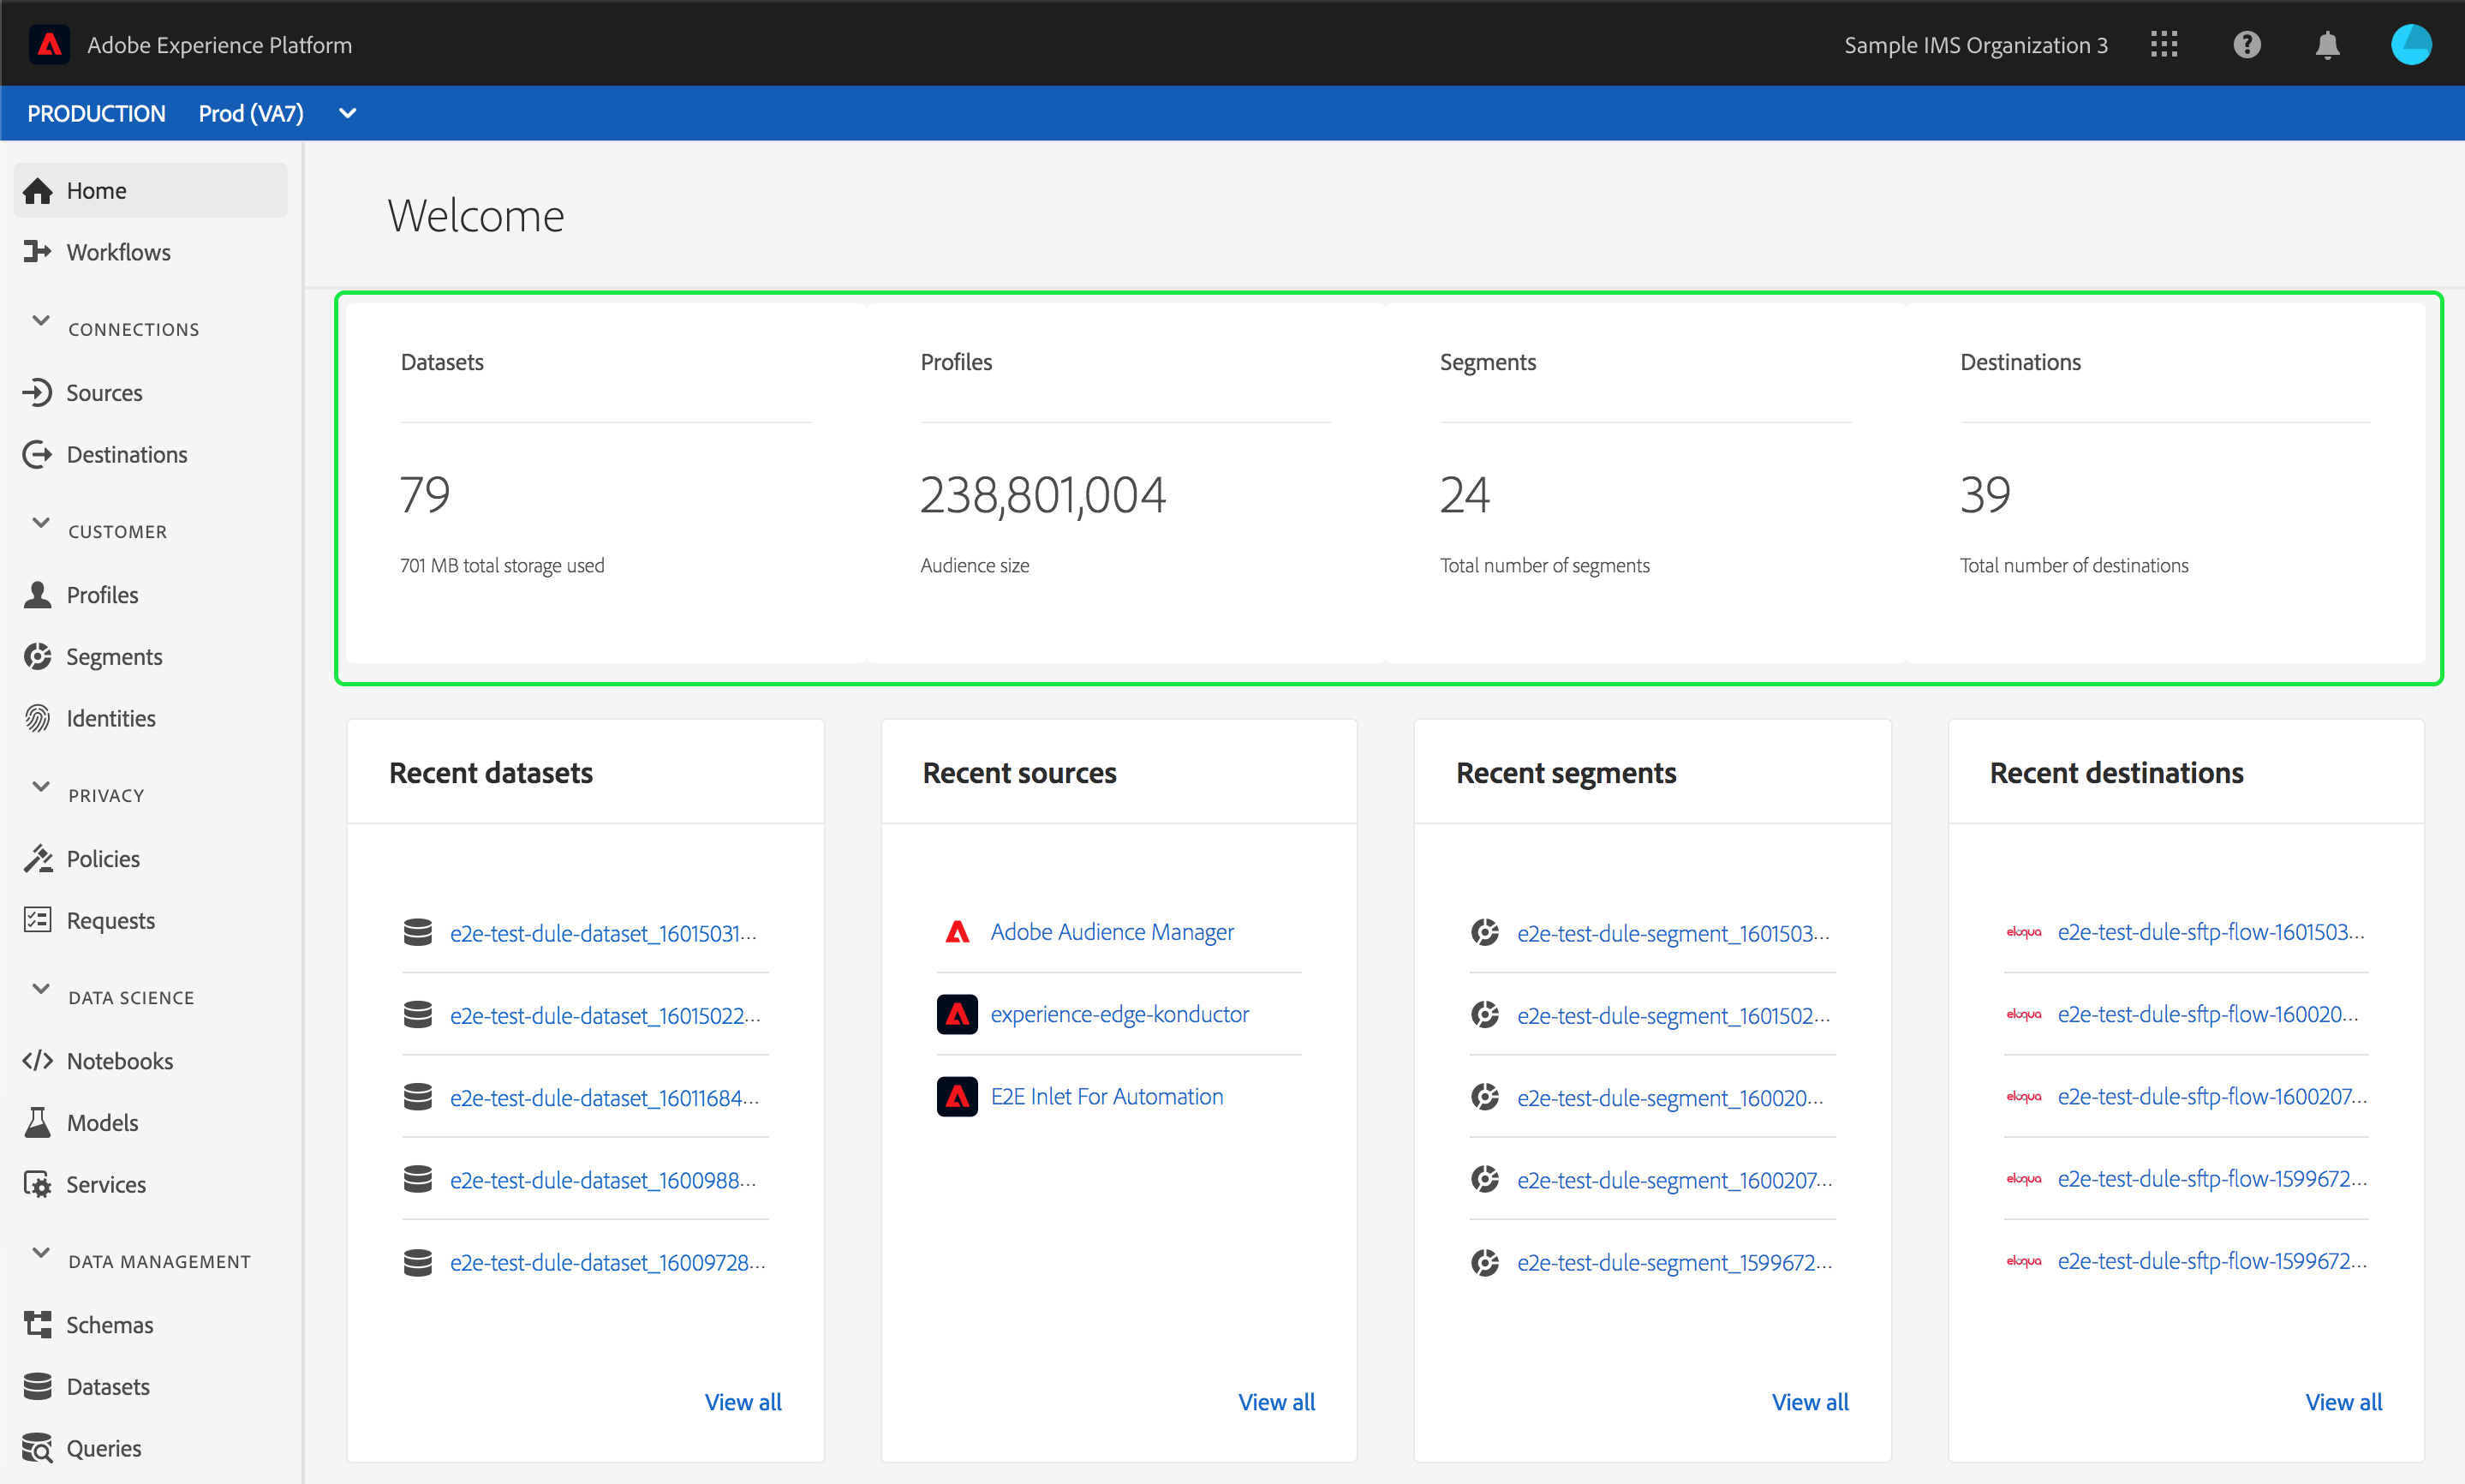2465x1484 pixels.
Task: Click the Queries icon in the sidebar
Action: (38, 1448)
